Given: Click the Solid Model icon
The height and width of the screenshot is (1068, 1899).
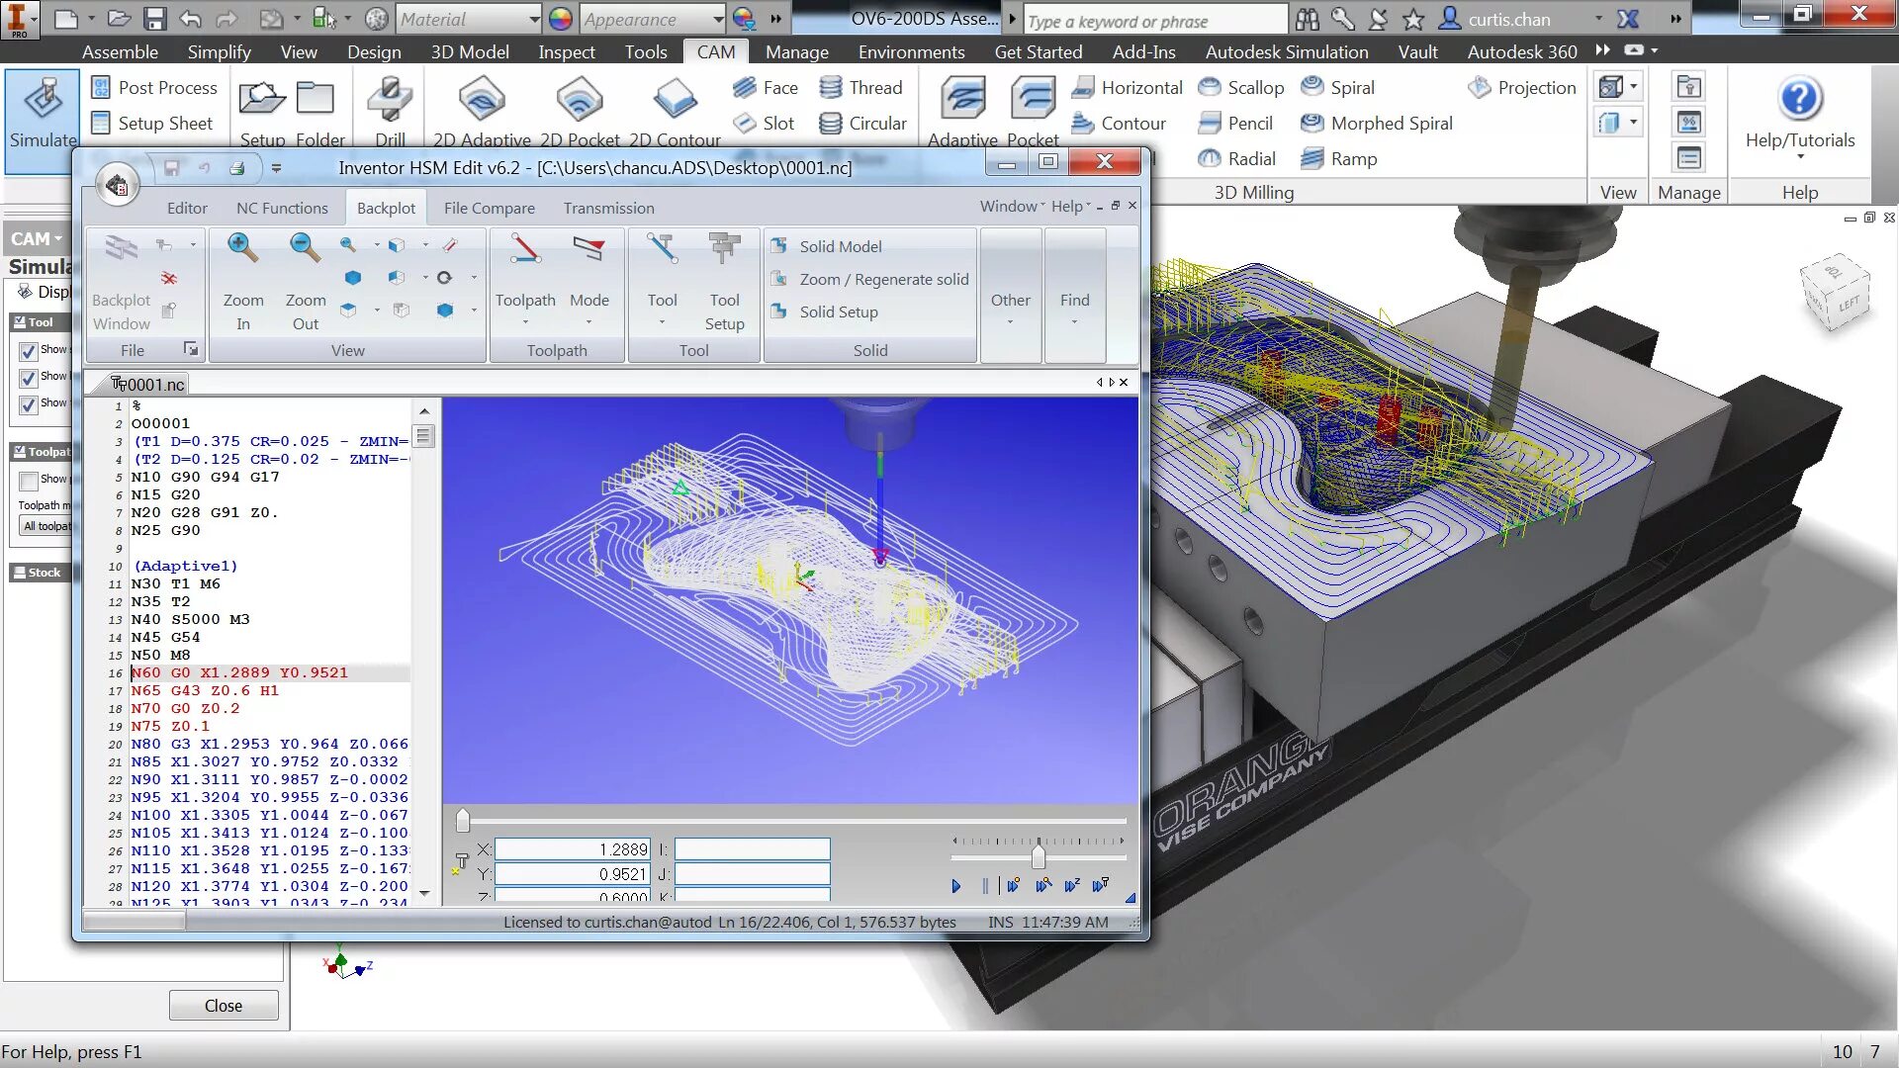Looking at the screenshot, I should coord(779,246).
